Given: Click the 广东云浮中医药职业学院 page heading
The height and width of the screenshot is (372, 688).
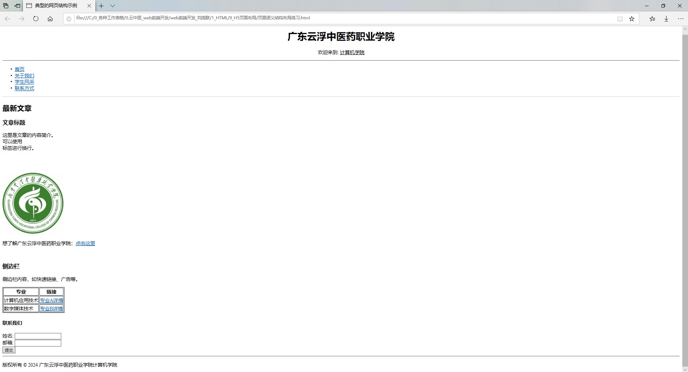Looking at the screenshot, I should tap(341, 37).
